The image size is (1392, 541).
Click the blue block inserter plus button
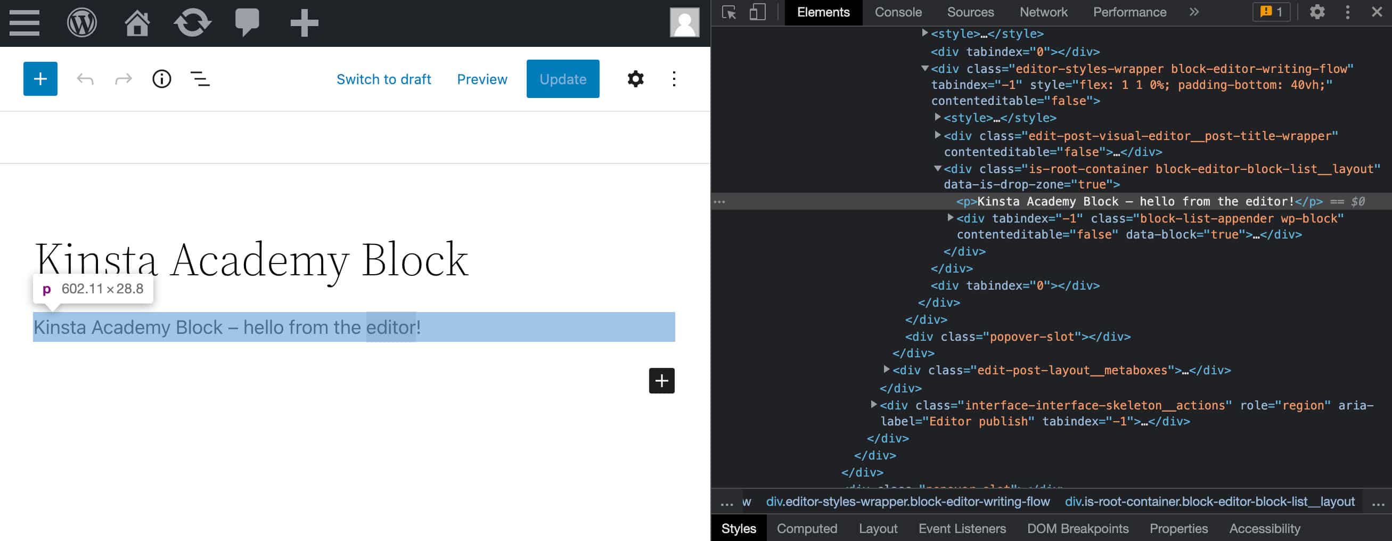click(x=40, y=79)
